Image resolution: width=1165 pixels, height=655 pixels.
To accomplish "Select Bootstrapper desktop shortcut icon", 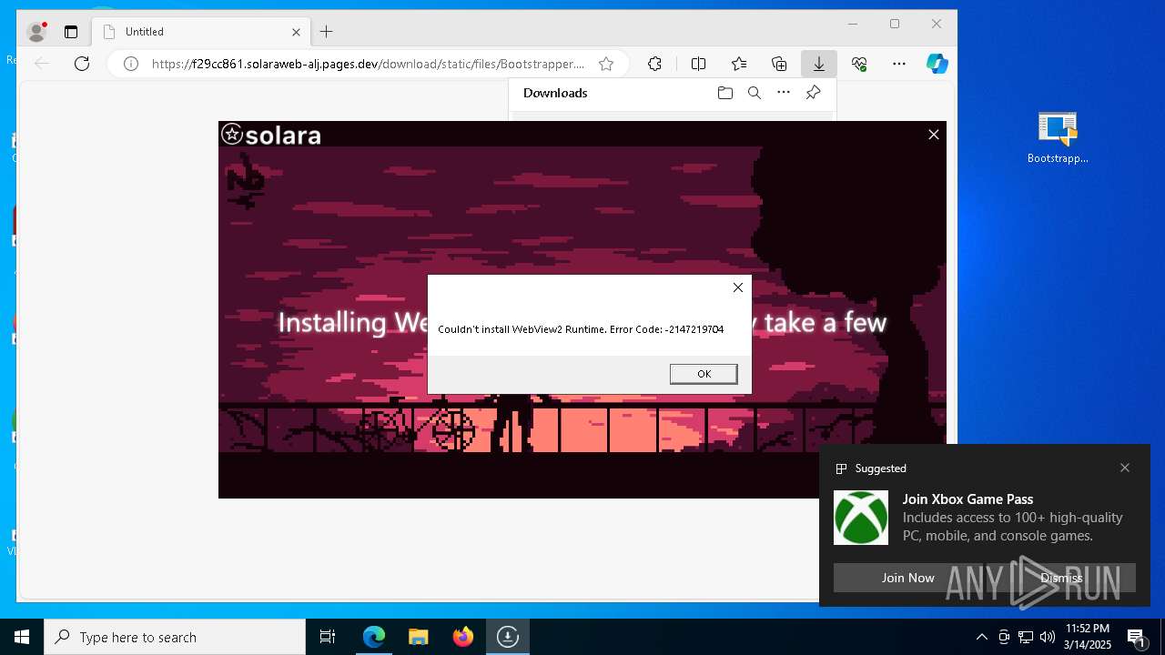I will tap(1058, 138).
